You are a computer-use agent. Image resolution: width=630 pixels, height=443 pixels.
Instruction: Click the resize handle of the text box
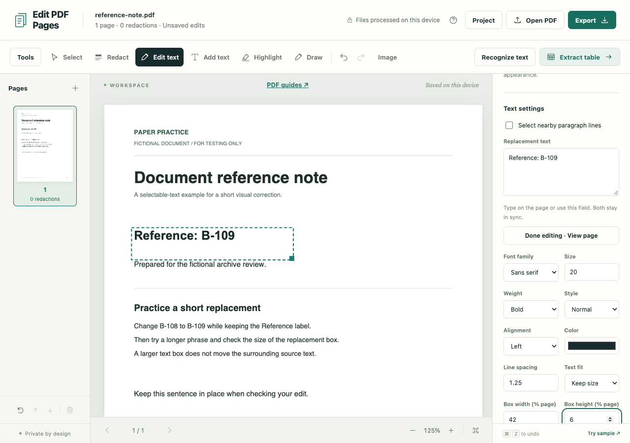292,258
